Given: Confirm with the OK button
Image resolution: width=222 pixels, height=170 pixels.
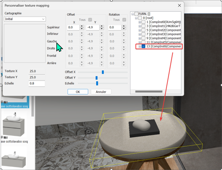Looking at the screenshot, I should (x=78, y=92).
